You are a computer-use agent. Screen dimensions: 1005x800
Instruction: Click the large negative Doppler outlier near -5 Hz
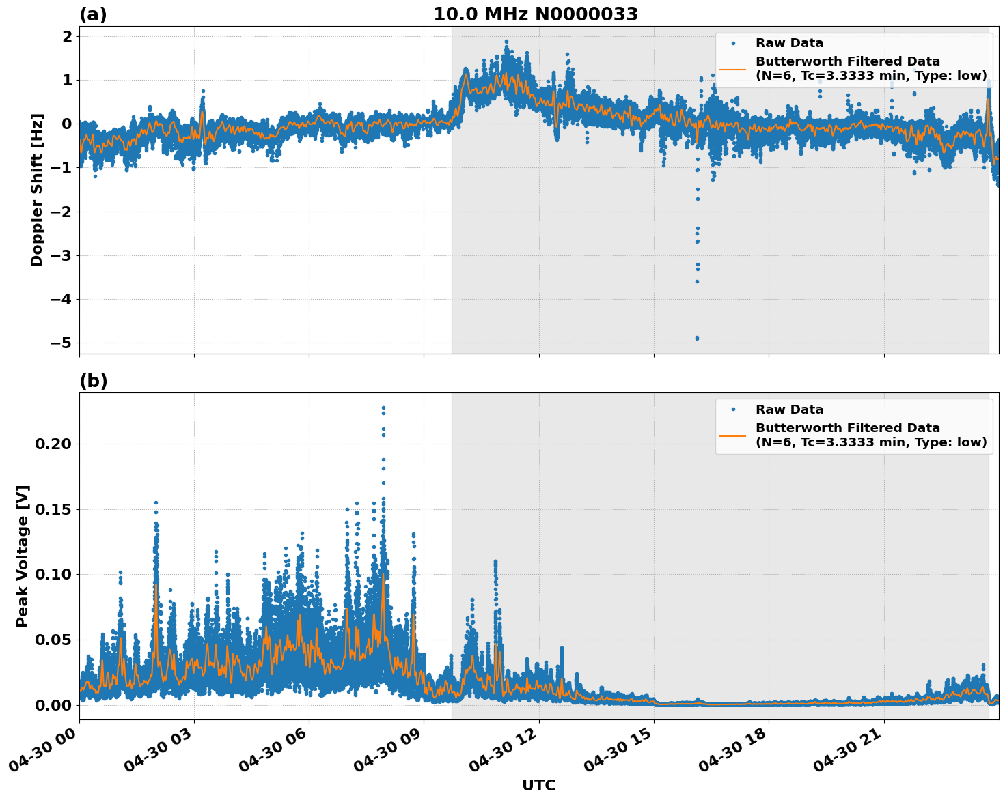point(698,337)
